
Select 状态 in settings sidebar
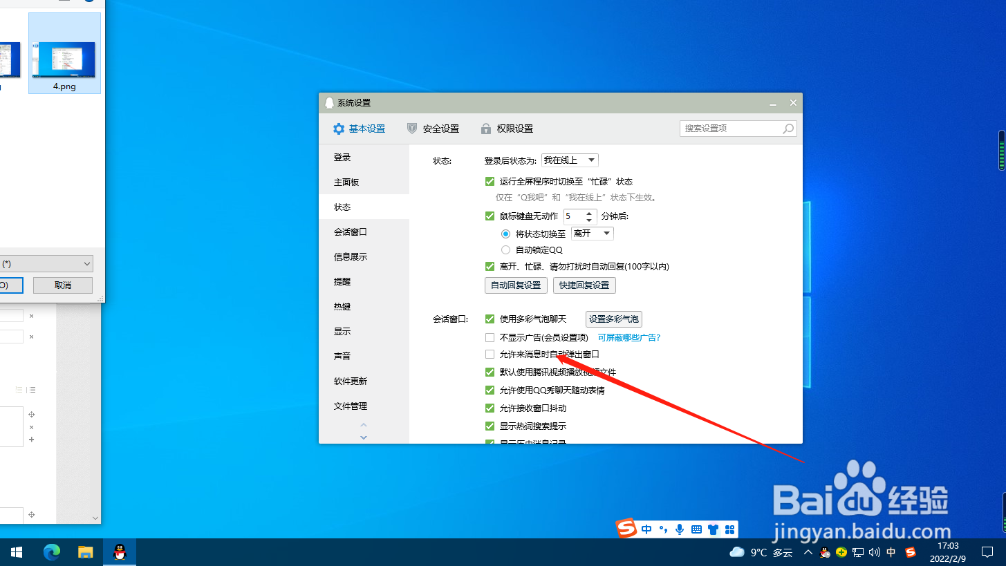click(x=364, y=207)
